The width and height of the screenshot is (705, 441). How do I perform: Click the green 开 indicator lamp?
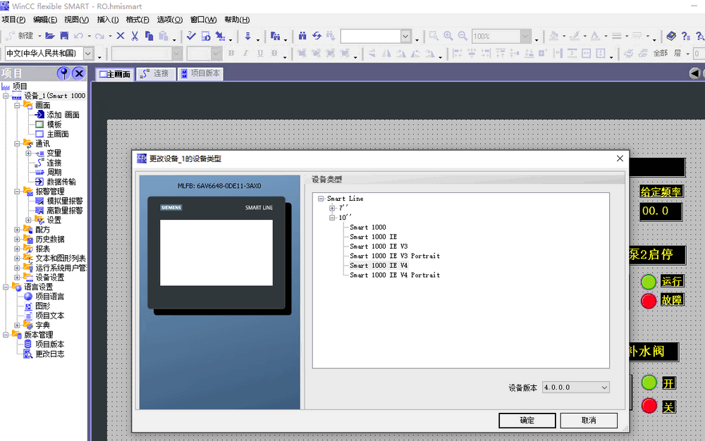(x=649, y=383)
